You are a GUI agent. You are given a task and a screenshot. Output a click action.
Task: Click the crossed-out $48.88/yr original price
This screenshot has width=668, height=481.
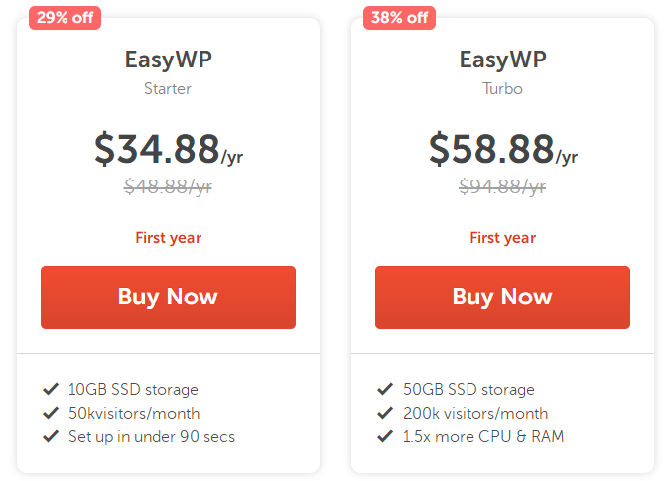[x=168, y=185]
